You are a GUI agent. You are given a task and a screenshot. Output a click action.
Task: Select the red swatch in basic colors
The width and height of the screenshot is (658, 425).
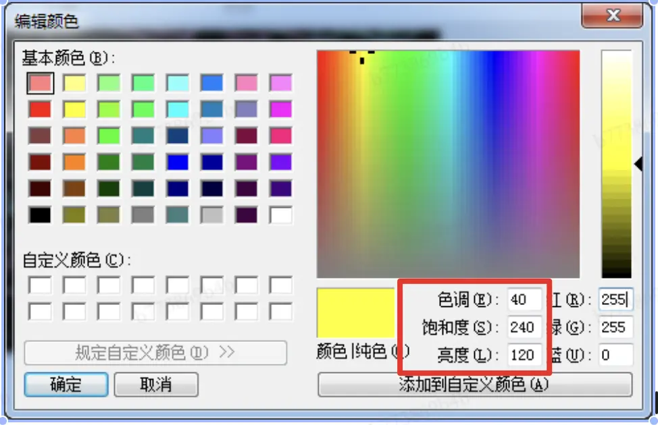tap(40, 109)
